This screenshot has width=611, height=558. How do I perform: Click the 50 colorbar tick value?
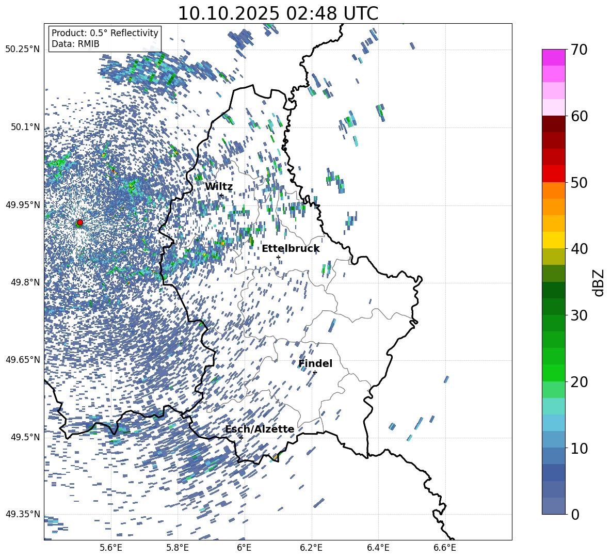tap(579, 183)
